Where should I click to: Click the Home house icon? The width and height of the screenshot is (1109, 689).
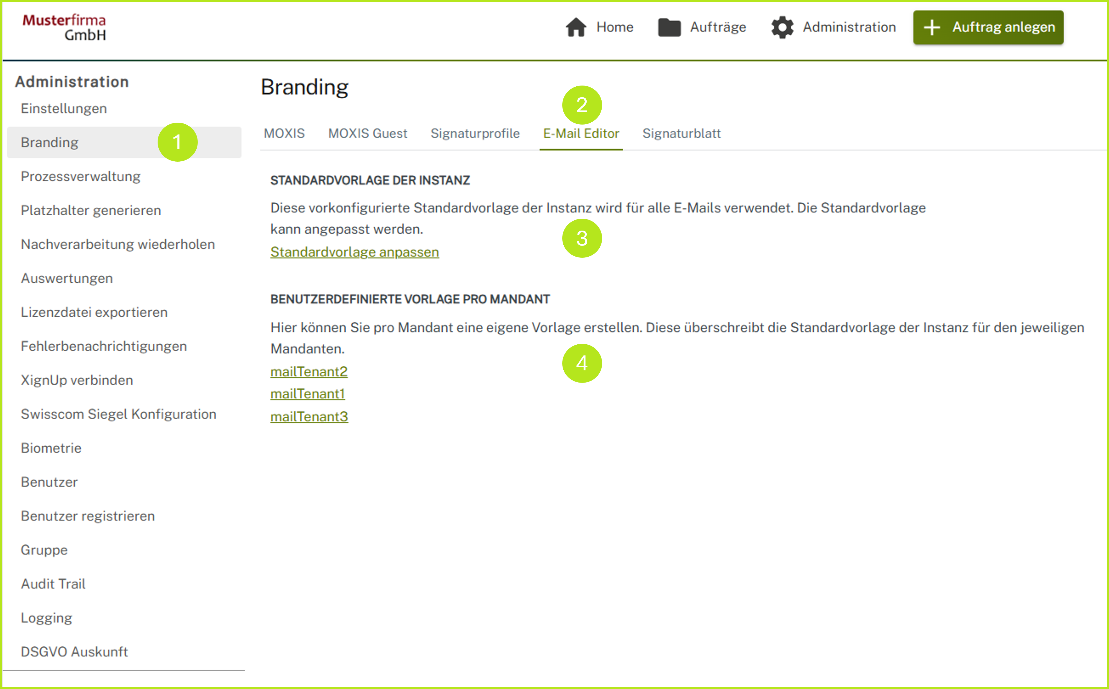click(576, 27)
